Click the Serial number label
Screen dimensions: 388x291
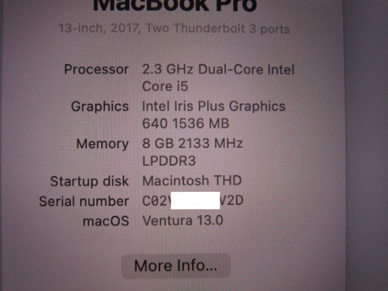click(84, 201)
